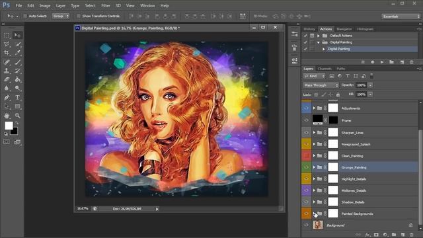This screenshot has height=238, width=423.
Task: Click the foreground color swatch
Action: pyautogui.click(x=9, y=126)
